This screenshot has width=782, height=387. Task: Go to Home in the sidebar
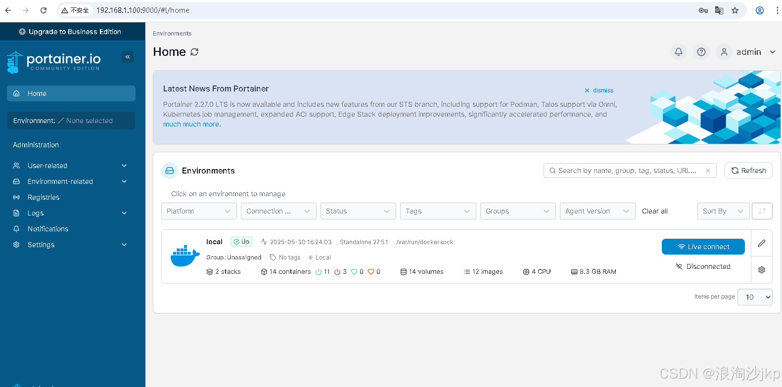pos(71,93)
